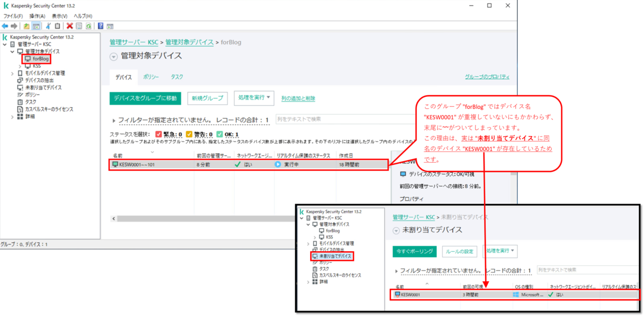644x316 pixels.
Task: Click the Properties toolbar icon
Action: [79, 26]
